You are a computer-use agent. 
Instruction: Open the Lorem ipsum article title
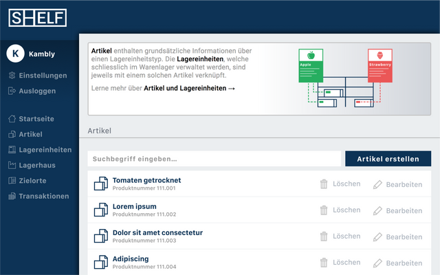coord(135,206)
